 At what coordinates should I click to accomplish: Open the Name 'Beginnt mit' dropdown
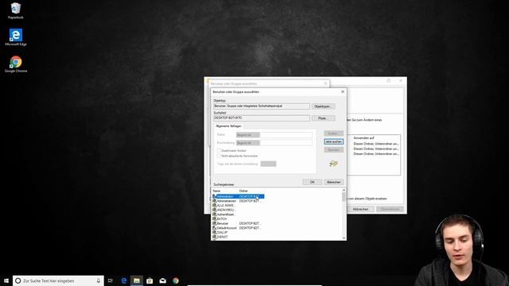click(247, 135)
